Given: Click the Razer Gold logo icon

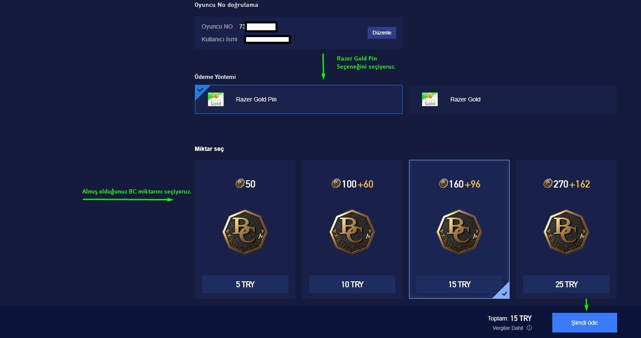Looking at the screenshot, I should [x=430, y=99].
